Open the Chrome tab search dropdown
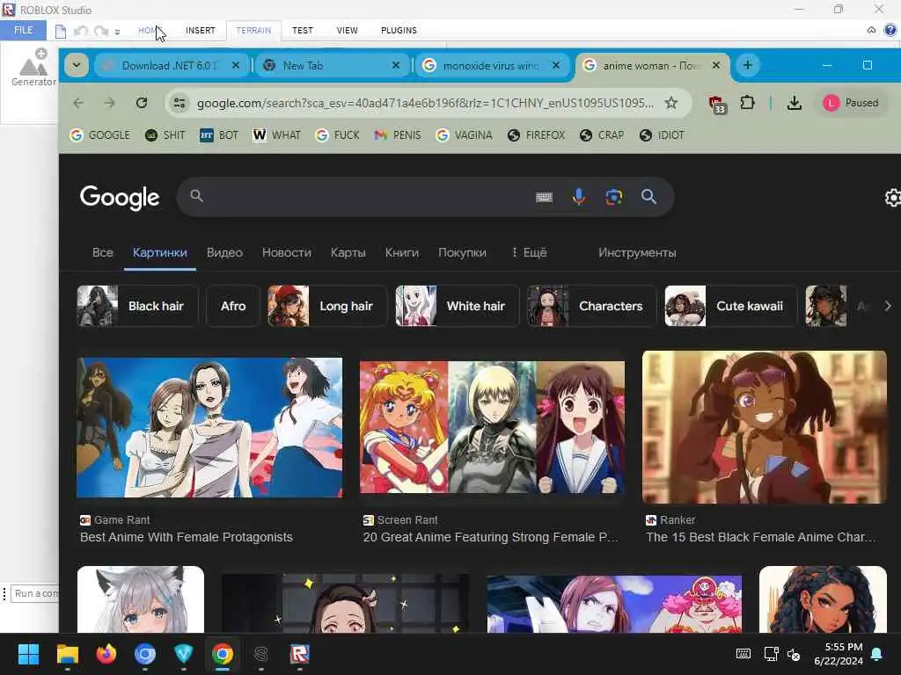The width and height of the screenshot is (901, 675). (77, 65)
